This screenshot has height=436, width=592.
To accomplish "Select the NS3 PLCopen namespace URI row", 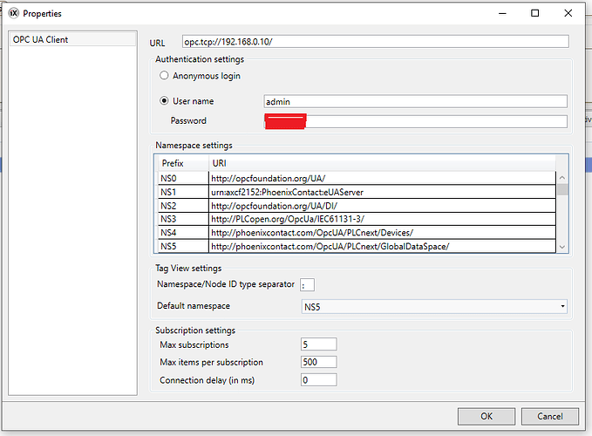I will coord(382,219).
